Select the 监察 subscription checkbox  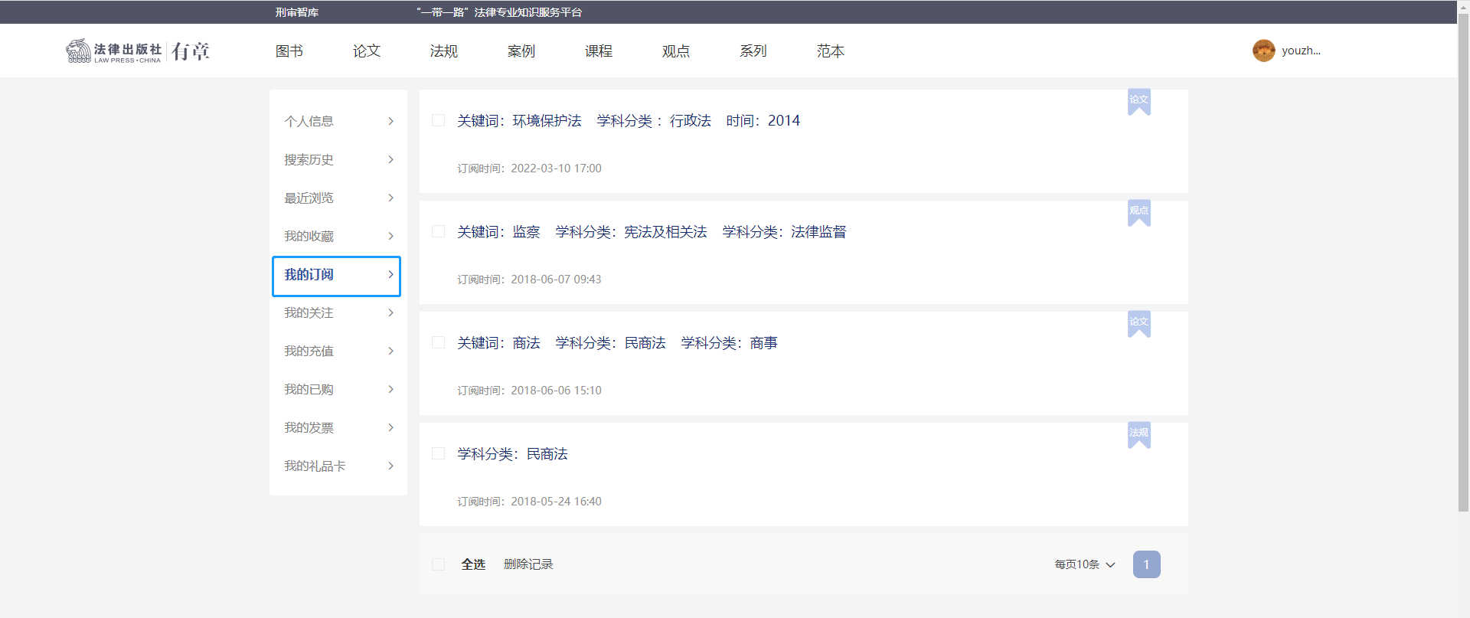click(x=439, y=231)
